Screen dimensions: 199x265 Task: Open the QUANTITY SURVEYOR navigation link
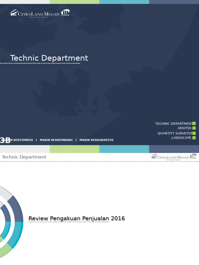[x=175, y=133]
